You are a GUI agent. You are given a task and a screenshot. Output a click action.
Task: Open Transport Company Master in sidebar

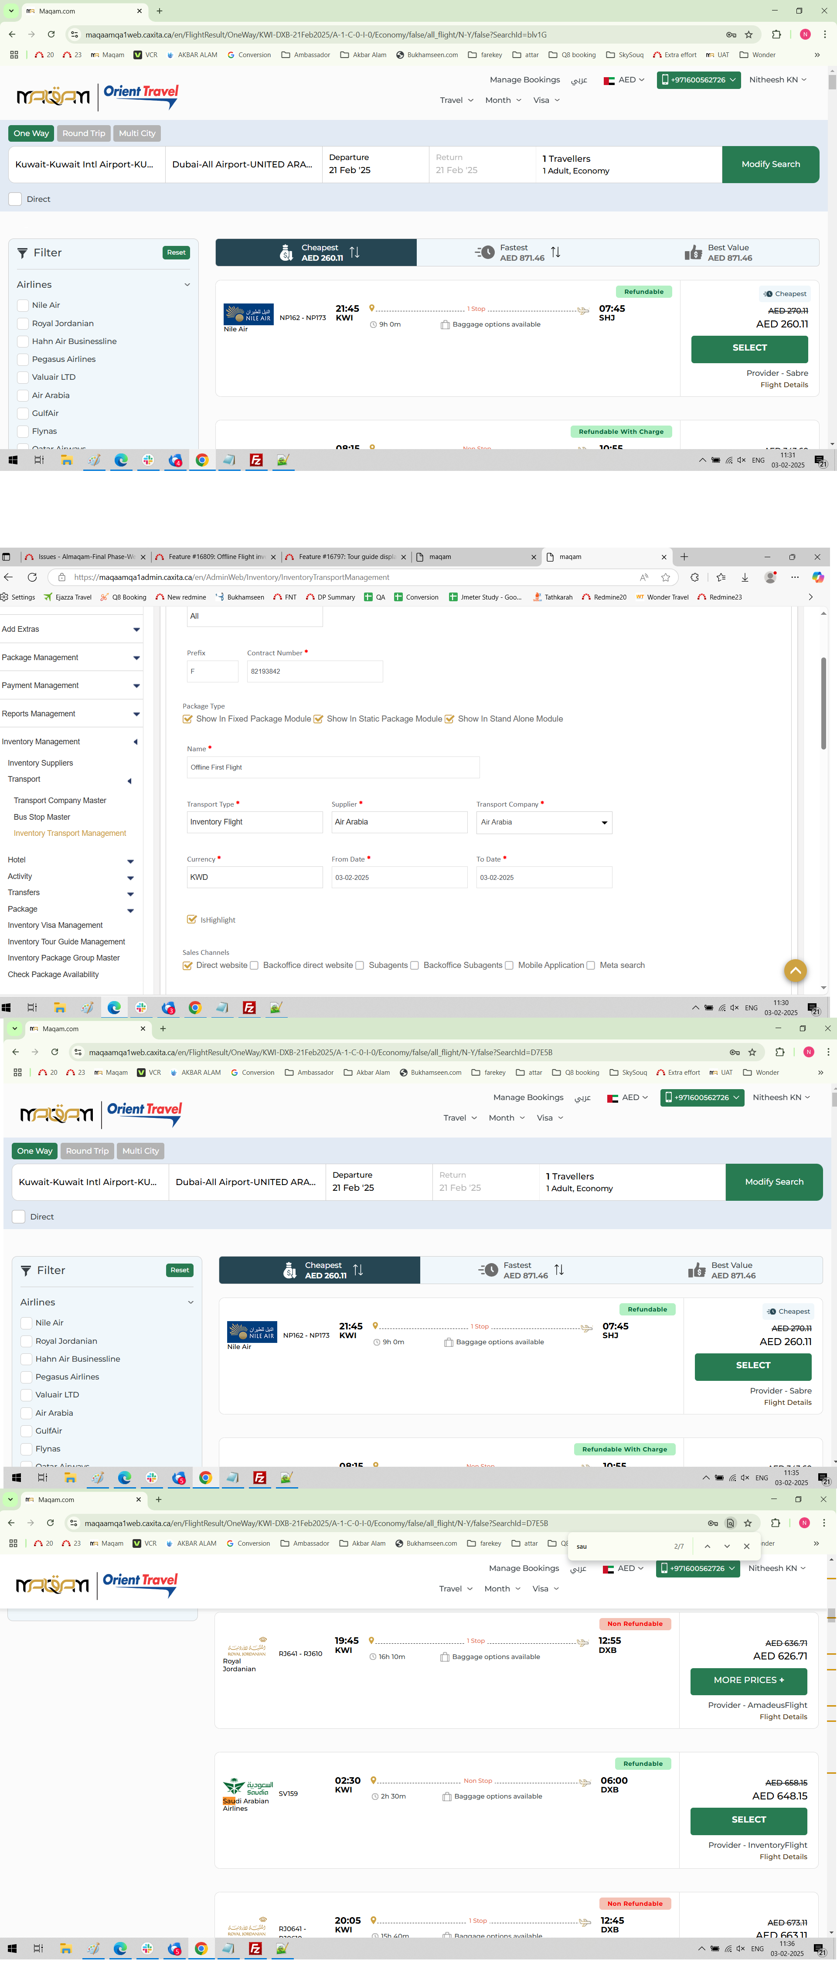click(x=60, y=800)
